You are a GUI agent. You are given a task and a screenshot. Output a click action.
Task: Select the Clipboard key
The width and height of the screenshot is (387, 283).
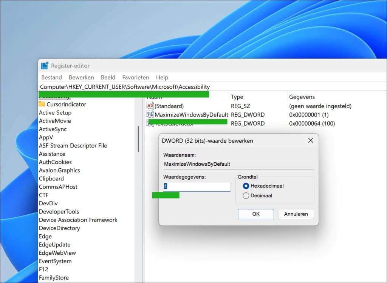51,179
